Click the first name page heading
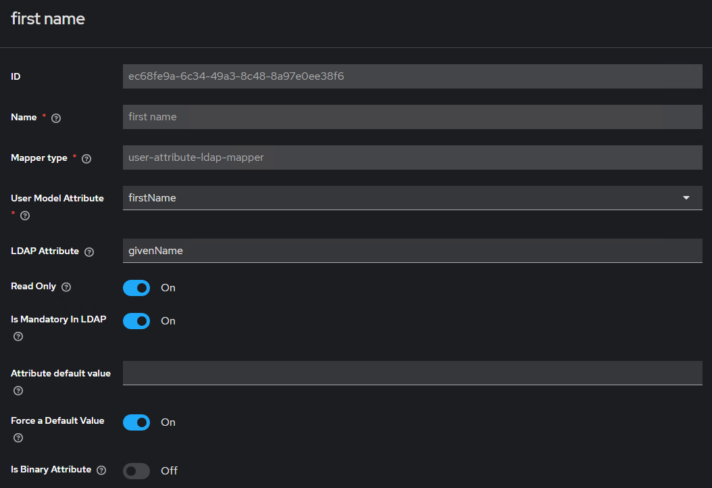The width and height of the screenshot is (712, 488). 48,19
